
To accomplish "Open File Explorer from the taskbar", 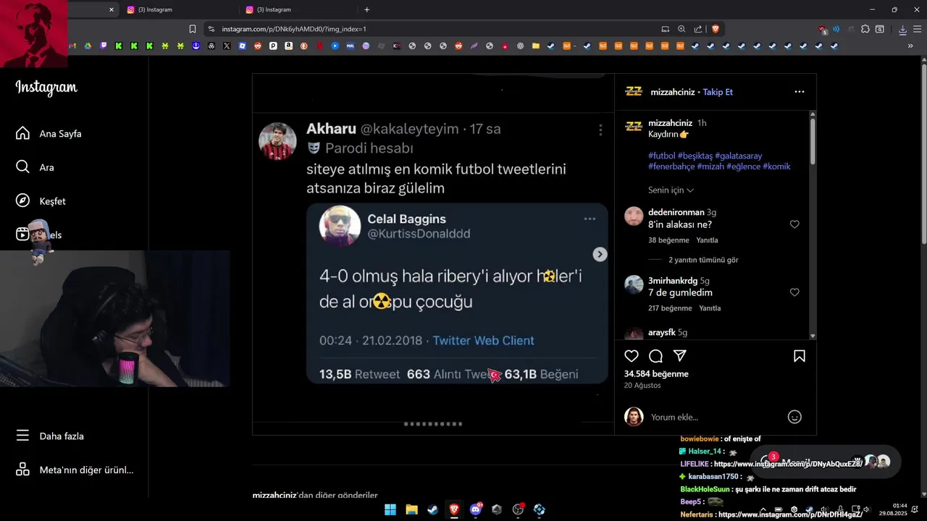I will tap(411, 509).
